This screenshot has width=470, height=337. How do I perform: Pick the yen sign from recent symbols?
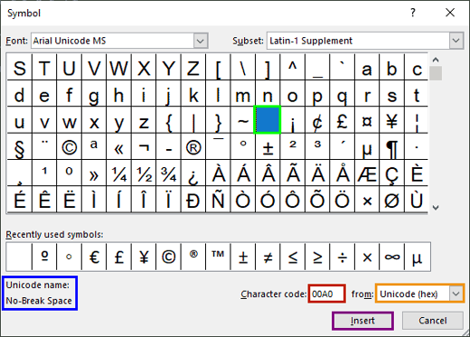point(144,257)
